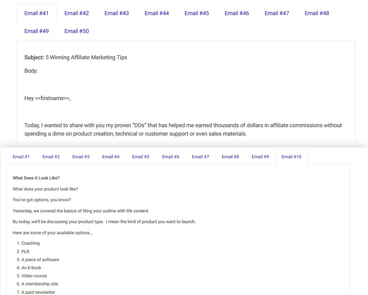Click the active Email #10 tab

291,157
